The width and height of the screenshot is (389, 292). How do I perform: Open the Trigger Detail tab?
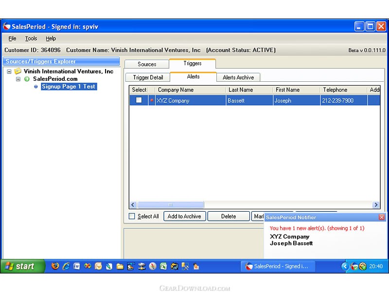pyautogui.click(x=148, y=77)
